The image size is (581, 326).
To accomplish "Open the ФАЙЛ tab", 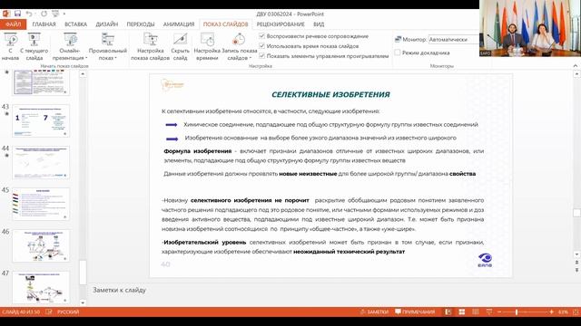I will click(x=14, y=24).
